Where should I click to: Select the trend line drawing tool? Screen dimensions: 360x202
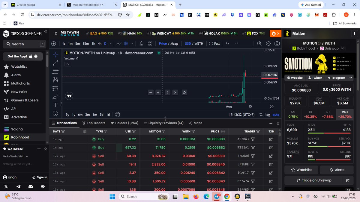[x=55, y=63]
